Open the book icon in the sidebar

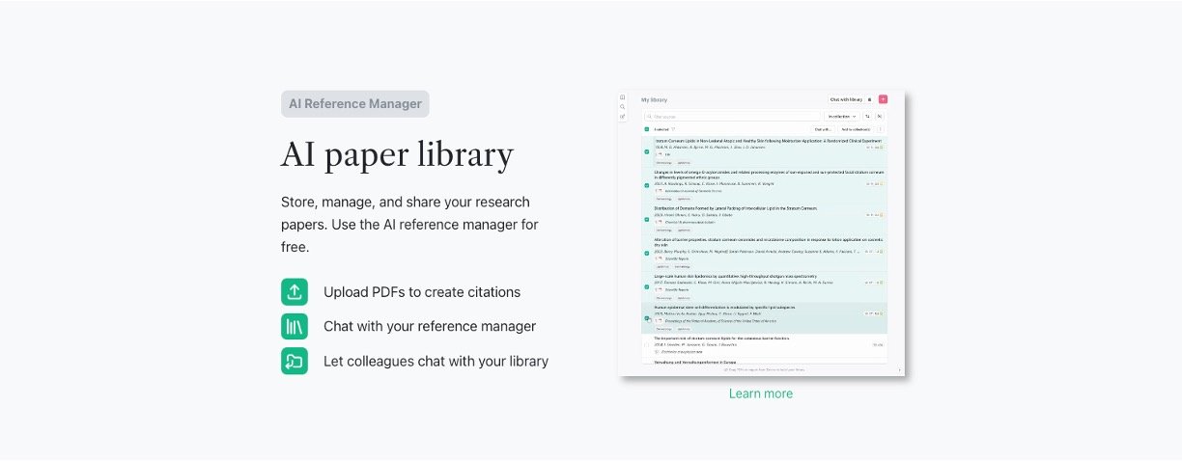tap(623, 97)
